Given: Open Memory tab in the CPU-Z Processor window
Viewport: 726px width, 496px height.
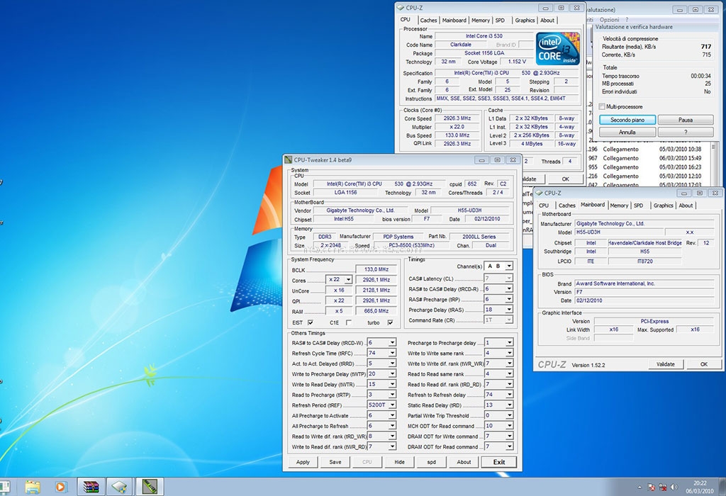Looking at the screenshot, I should (x=481, y=21).
